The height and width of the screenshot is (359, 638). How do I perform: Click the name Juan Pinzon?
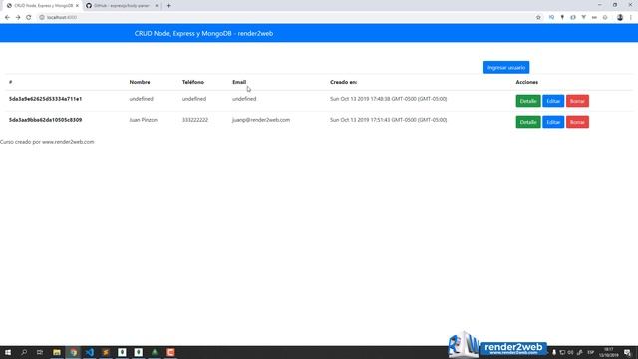tap(143, 120)
